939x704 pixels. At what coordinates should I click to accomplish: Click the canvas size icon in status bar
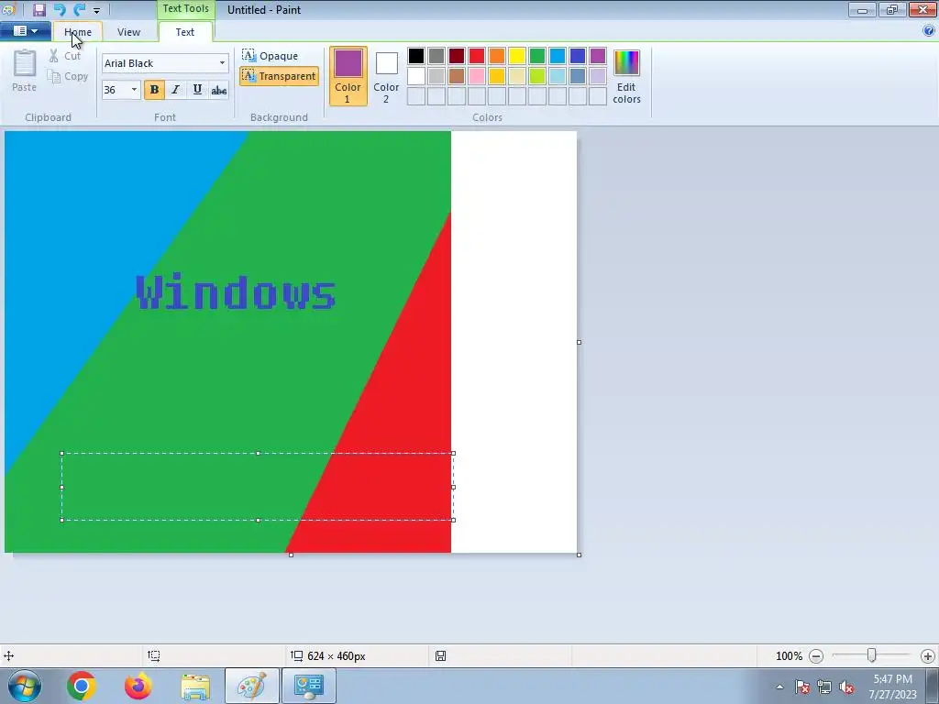click(296, 655)
